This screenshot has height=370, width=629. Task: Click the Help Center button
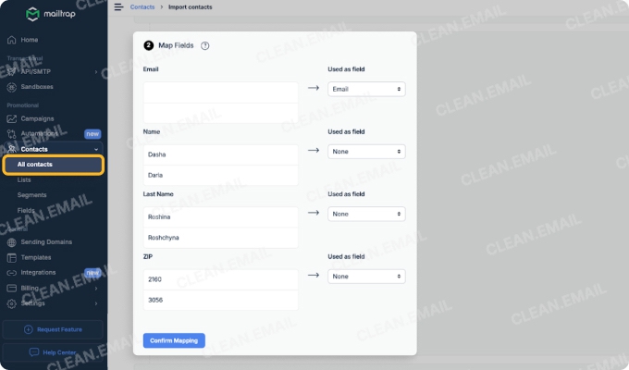point(53,352)
